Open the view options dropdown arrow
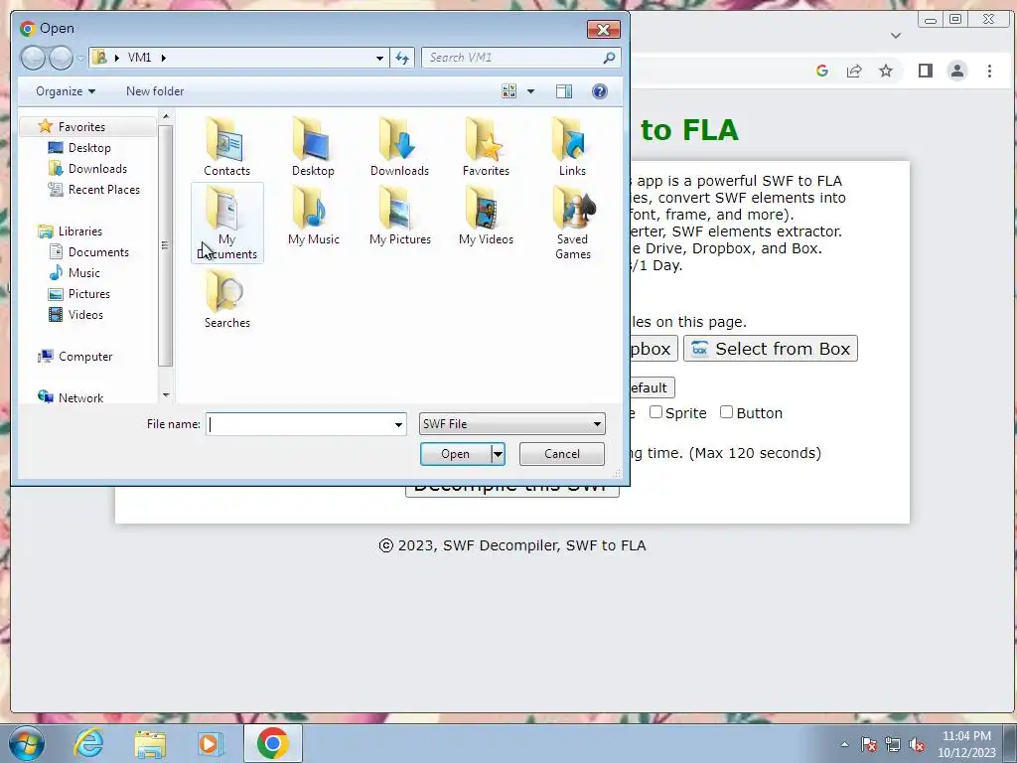The image size is (1017, 763). pyautogui.click(x=530, y=91)
